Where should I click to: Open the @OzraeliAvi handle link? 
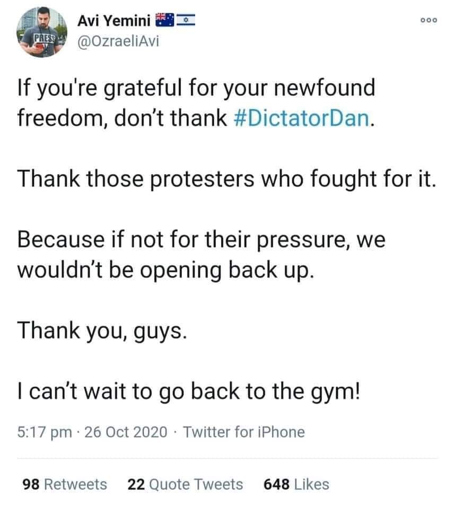point(118,42)
